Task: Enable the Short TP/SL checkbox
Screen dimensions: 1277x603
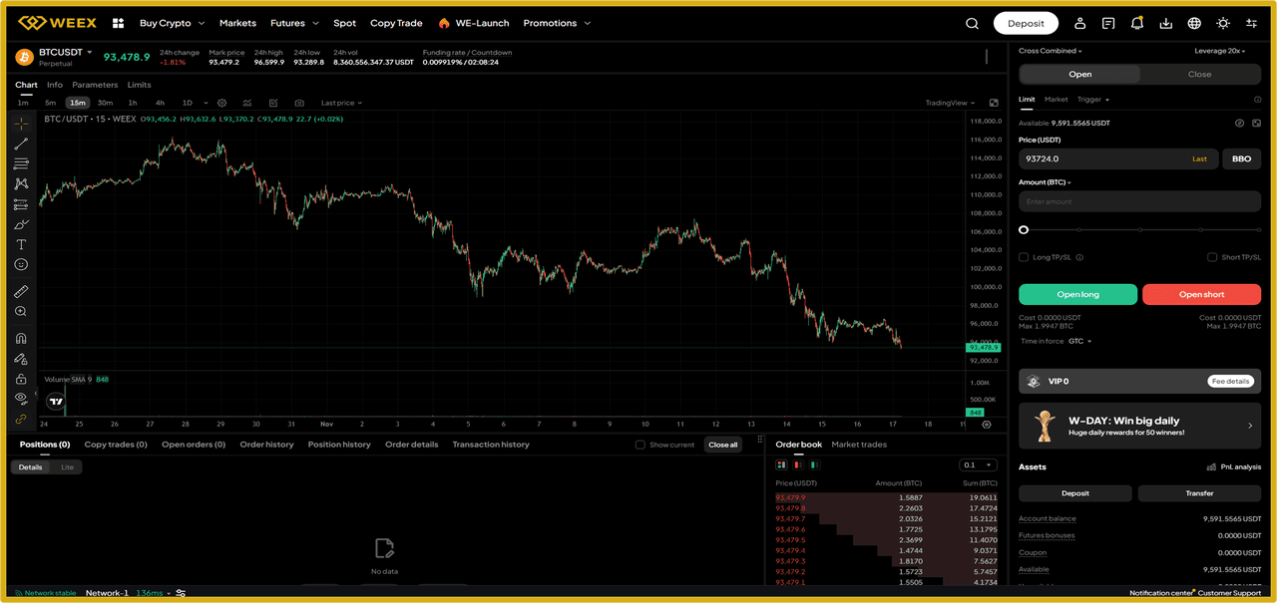Action: click(x=1211, y=256)
